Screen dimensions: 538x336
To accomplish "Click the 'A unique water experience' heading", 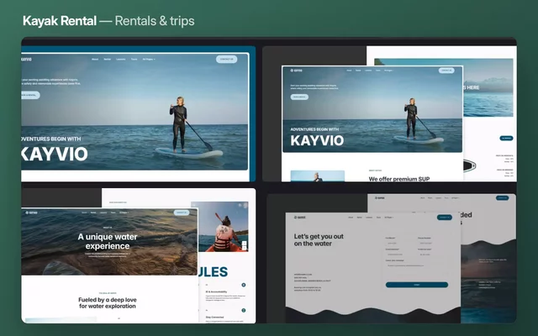I will click(x=108, y=241).
